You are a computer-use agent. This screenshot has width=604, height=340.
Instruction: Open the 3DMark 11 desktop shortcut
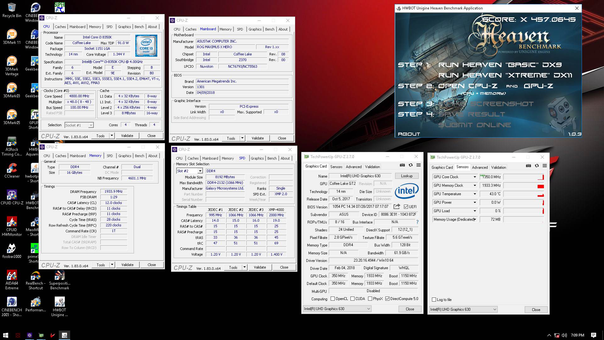click(12, 37)
